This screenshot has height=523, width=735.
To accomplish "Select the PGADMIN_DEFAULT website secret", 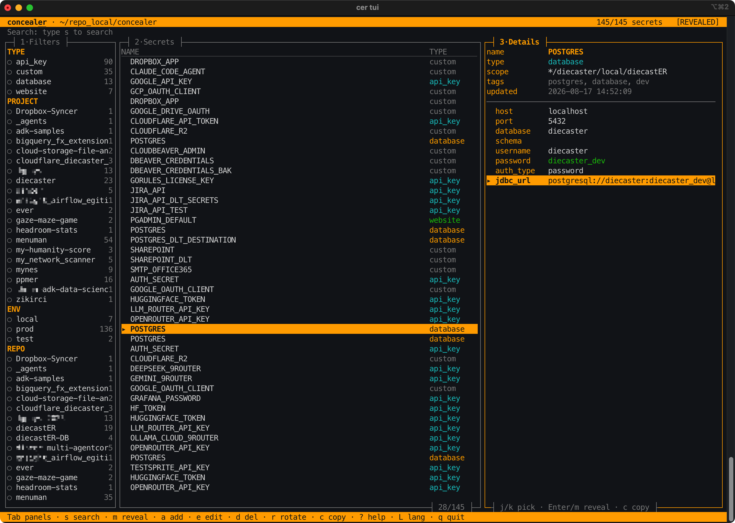I will click(x=299, y=220).
